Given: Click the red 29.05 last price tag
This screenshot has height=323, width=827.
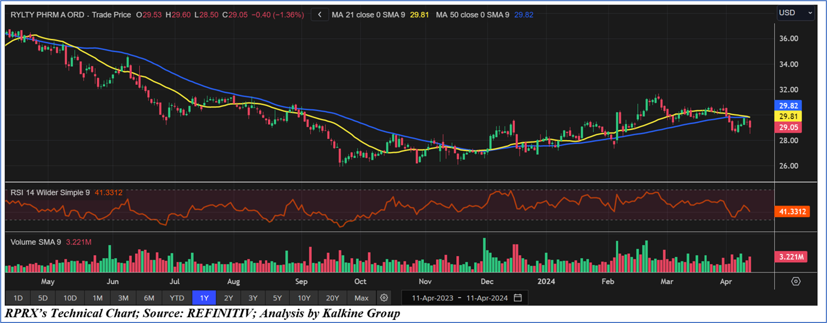Looking at the screenshot, I should click(x=788, y=127).
